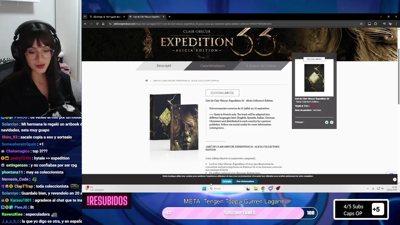Click the Précommandes ouvertes du 31 juillet text

pyautogui.click(x=239, y=108)
